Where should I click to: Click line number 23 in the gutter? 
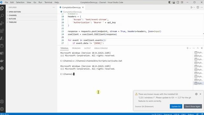coord(62,31)
